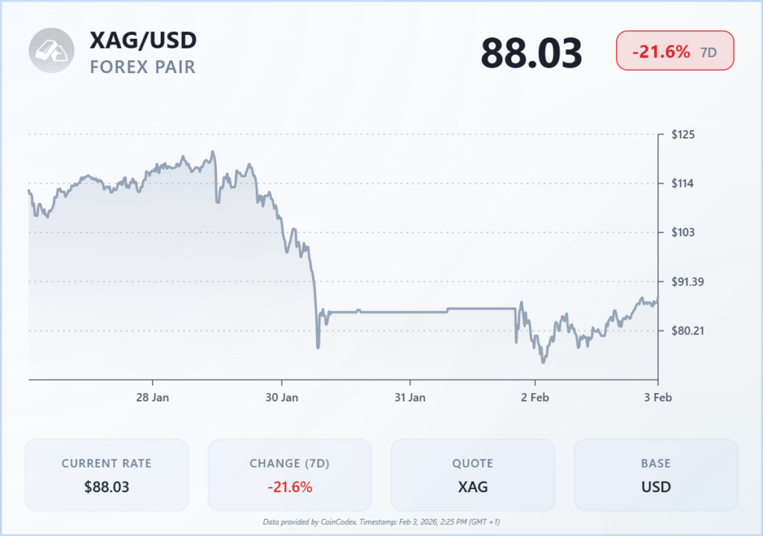Click the 31 Jan date tick
This screenshot has width=763, height=536.
click(410, 398)
